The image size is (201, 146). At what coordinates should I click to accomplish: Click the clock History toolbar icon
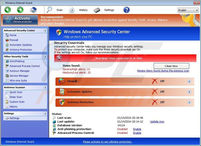72,10
